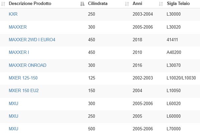
Task: Click the Descrizione Prodotto sort icon
Action: (82, 4)
